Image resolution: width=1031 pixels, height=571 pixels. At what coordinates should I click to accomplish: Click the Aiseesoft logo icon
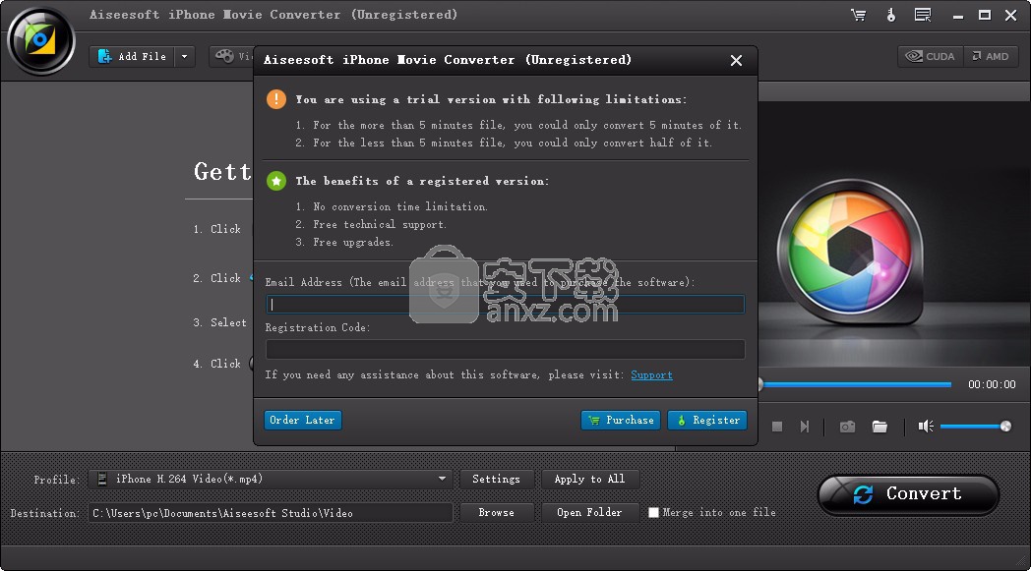click(40, 40)
